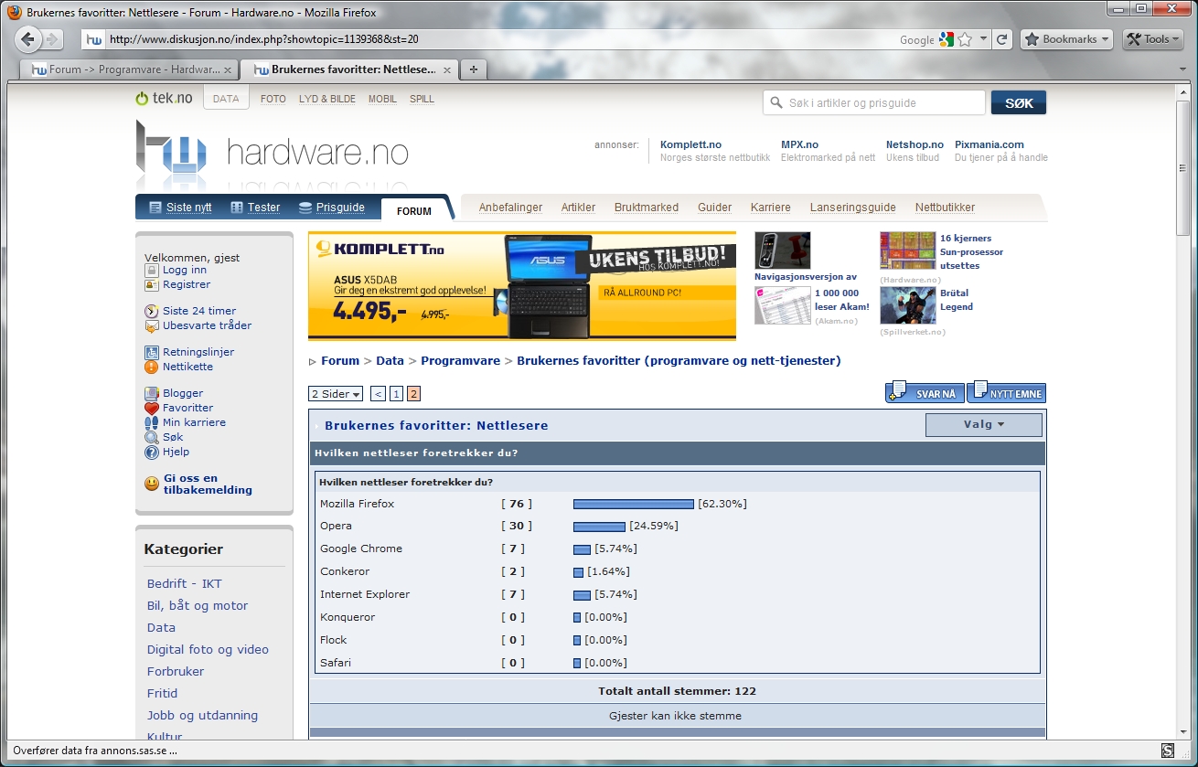Click the Google search box in toolbar
The image size is (1198, 767).
tap(915, 39)
